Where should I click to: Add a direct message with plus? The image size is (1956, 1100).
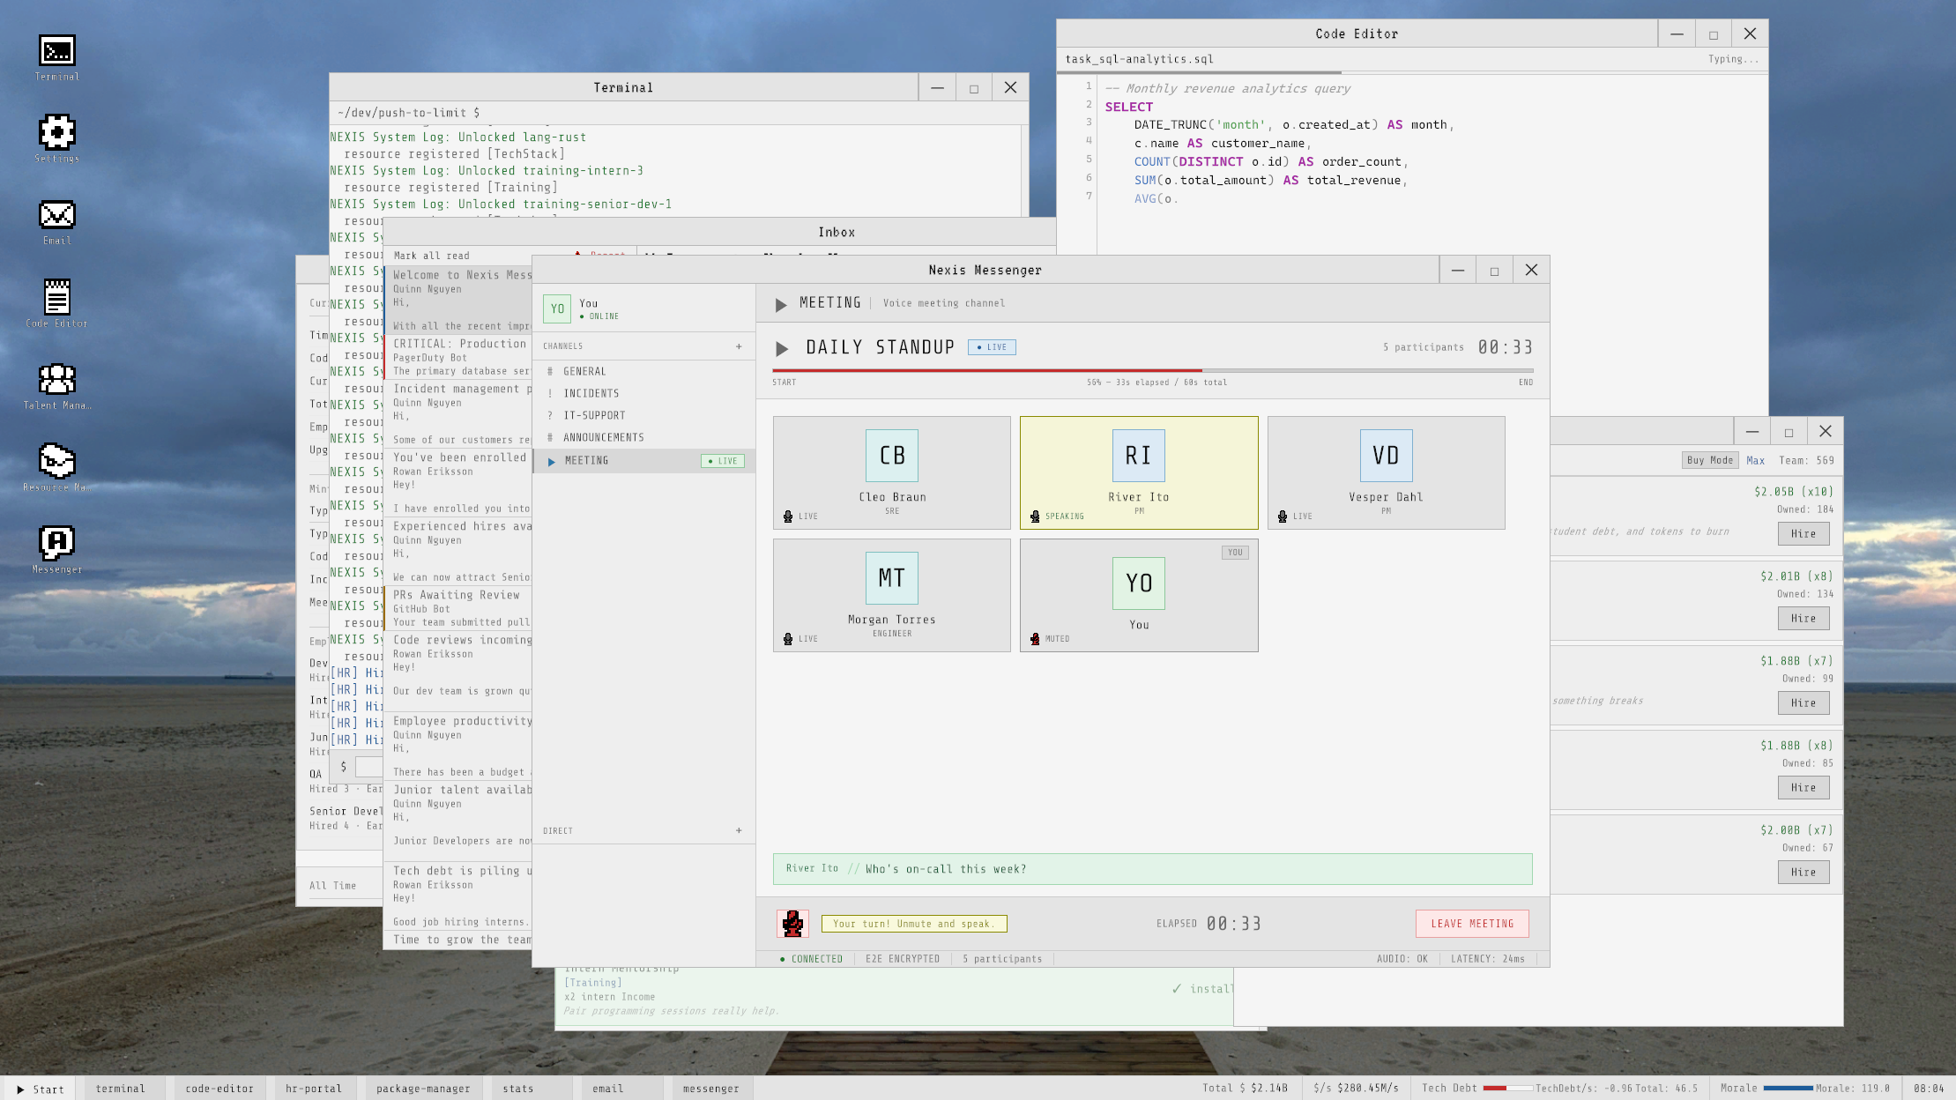click(739, 830)
